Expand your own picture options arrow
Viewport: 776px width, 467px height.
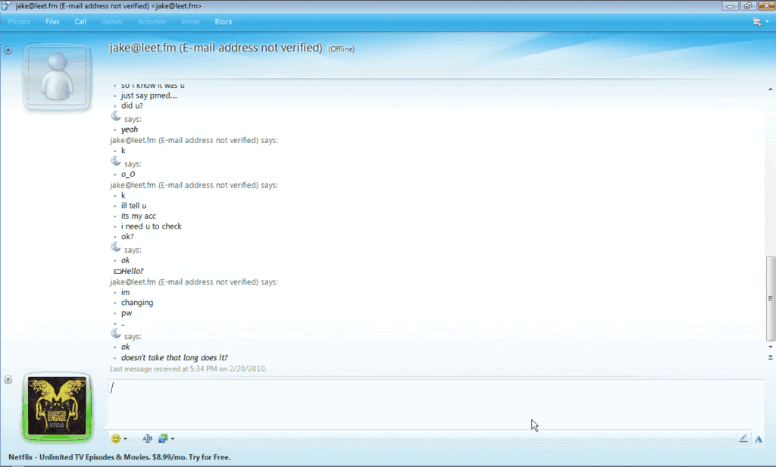pyautogui.click(x=8, y=379)
